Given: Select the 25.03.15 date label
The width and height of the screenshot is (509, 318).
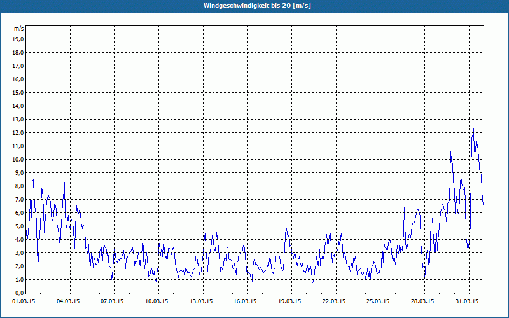Looking at the screenshot, I should click(x=378, y=301).
